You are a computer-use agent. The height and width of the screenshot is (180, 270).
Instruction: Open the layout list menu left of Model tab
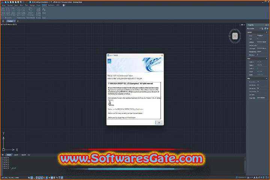(3, 155)
